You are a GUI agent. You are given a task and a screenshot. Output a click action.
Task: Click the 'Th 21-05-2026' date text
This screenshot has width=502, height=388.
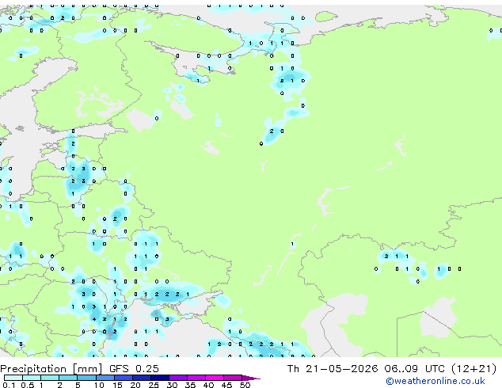333,369
